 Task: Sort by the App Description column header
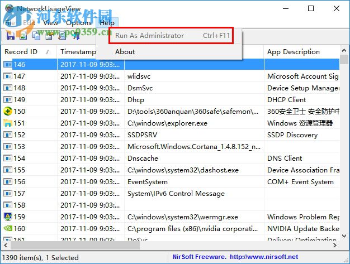tap(302, 52)
